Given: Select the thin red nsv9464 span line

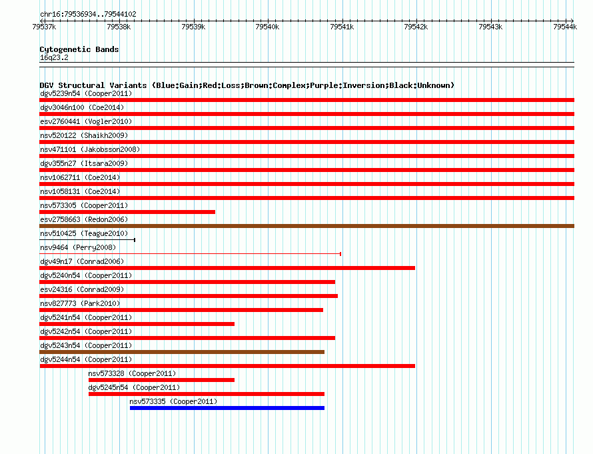Looking at the screenshot, I should coord(191,254).
